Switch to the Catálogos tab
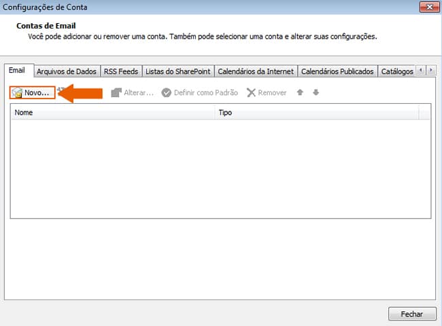 (397, 71)
